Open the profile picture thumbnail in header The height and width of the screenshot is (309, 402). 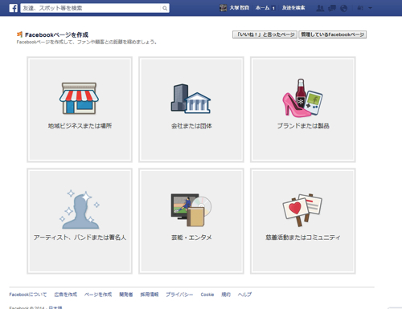[223, 8]
